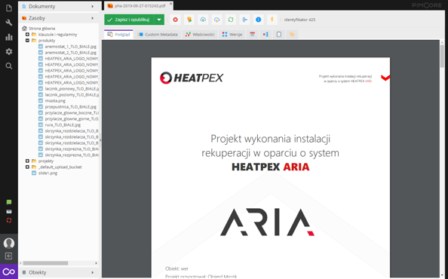The width and height of the screenshot is (448, 279).
Task: Open the Zapisz i opublikuj dropdown arrow
Action: [159, 20]
